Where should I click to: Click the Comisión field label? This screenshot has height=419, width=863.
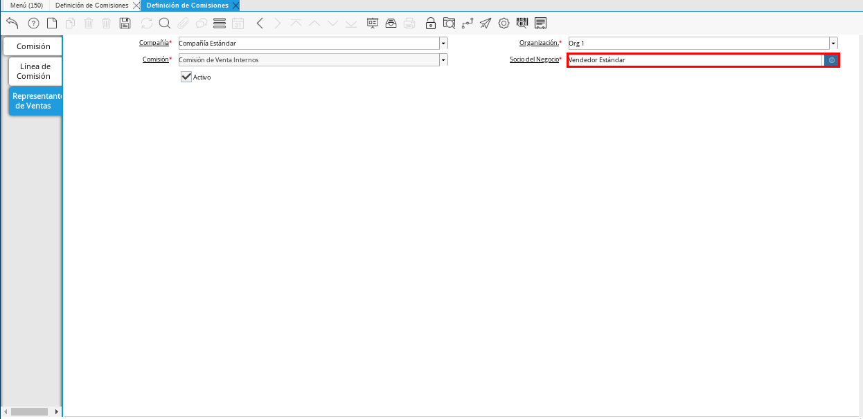click(x=156, y=59)
